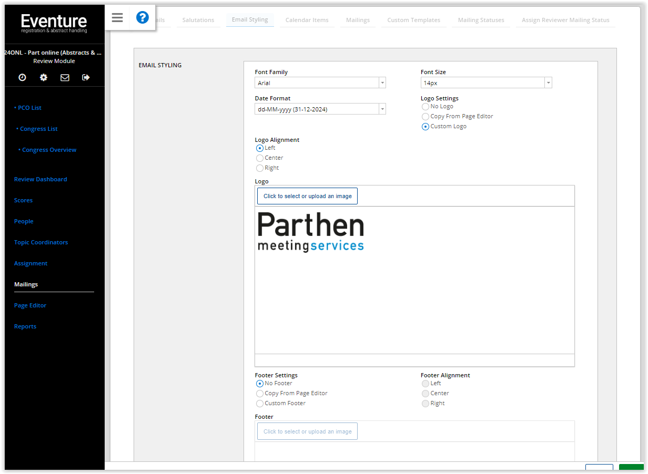Screen dimensions: 648x474
Task: Select the No Footer option
Action: point(260,384)
